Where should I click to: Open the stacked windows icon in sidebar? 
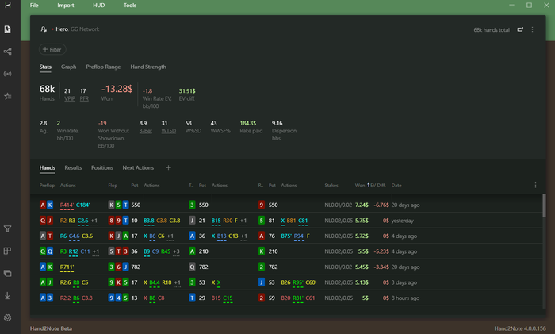[7, 274]
